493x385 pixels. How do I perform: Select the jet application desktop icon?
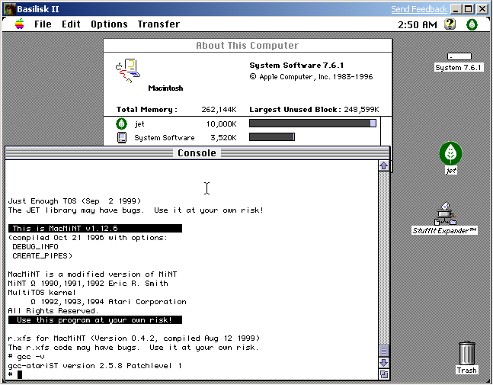point(450,154)
